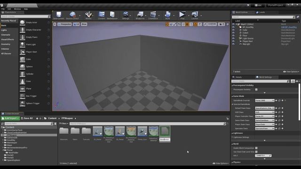Open the Marketplace toolbar icon
Image resolution: width=301 pixels, height=169 pixels.
pyautogui.click(x=112, y=15)
